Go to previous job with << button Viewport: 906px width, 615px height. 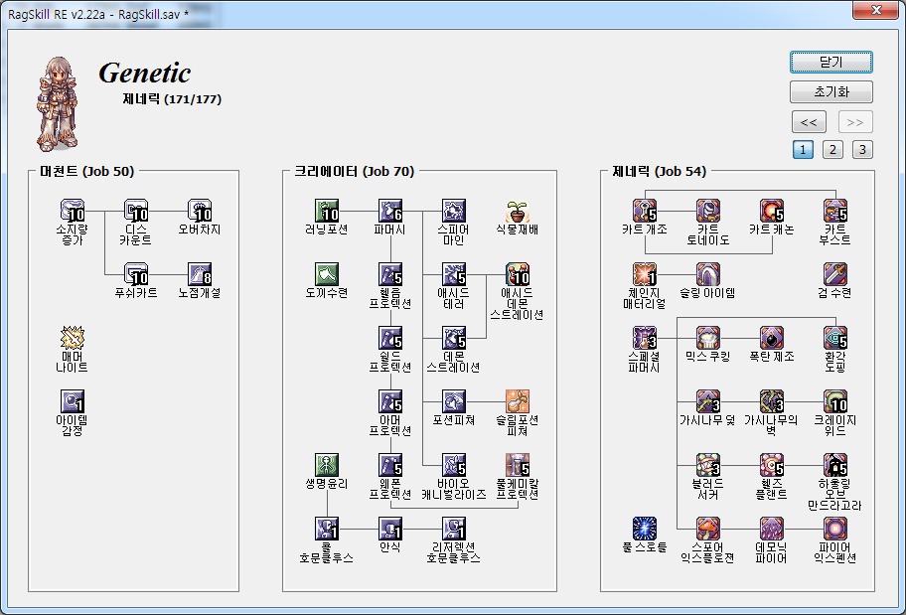tap(809, 122)
